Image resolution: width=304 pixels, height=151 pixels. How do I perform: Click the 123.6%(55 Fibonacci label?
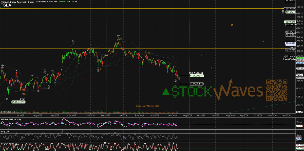coord(290,32)
